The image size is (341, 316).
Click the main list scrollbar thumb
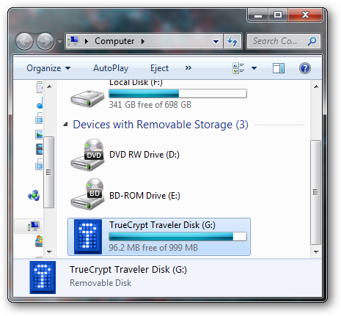click(x=316, y=192)
